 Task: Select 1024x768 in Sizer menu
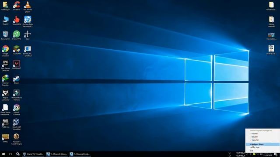pos(262,140)
